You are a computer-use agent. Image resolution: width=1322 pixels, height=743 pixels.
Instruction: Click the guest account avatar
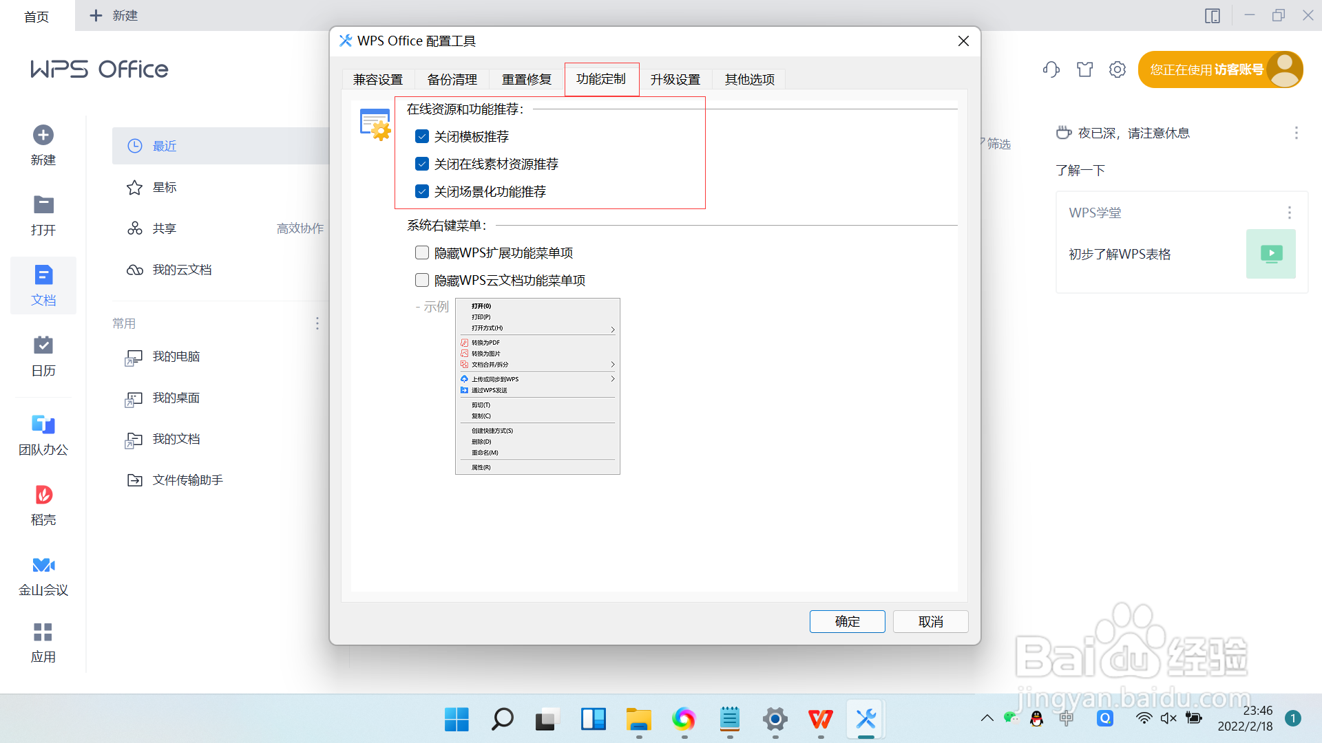pos(1283,69)
